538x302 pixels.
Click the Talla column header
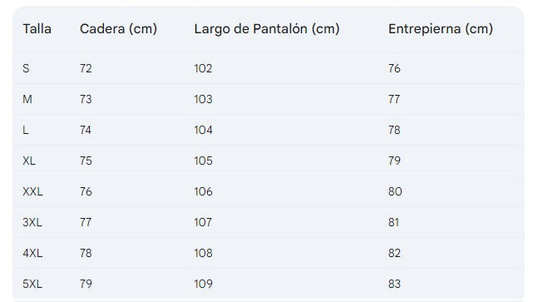37,29
